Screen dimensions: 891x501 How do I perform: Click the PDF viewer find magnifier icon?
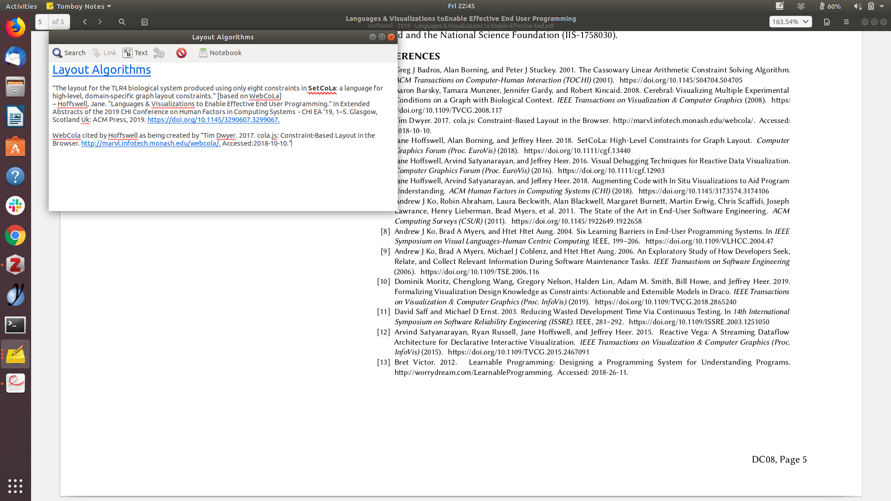(122, 22)
